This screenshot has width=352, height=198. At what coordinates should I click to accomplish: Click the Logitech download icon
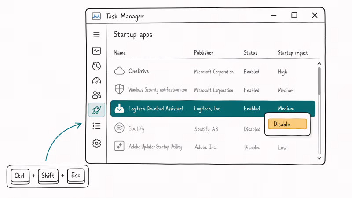119,108
